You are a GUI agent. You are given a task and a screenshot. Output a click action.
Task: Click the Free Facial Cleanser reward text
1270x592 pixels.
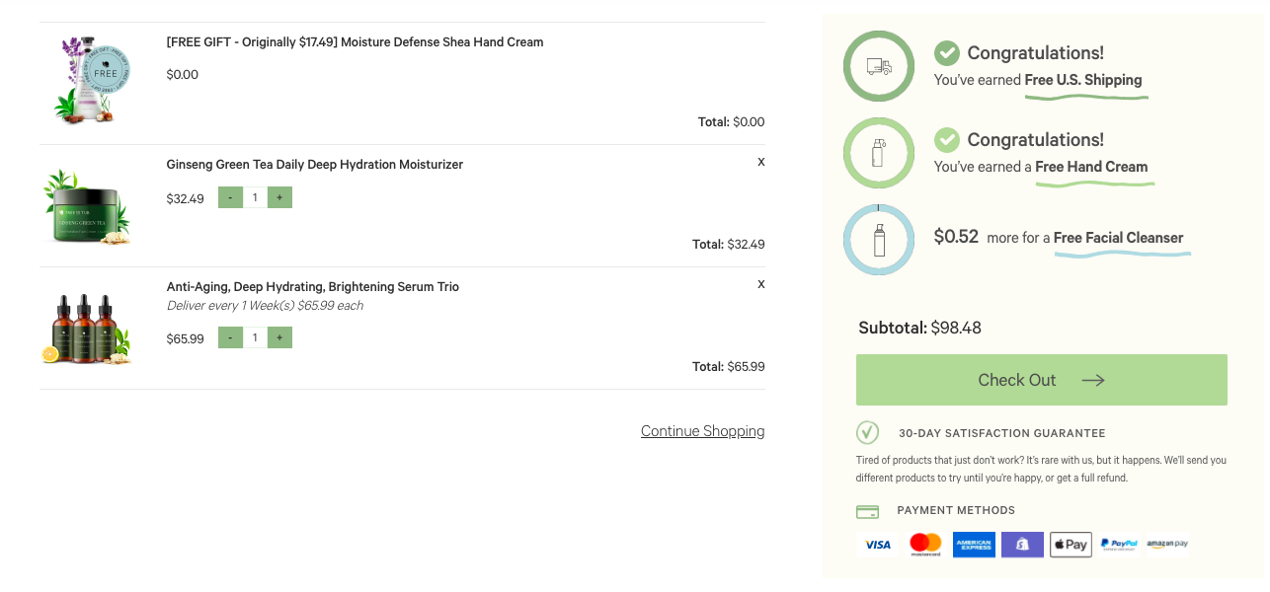click(1118, 238)
